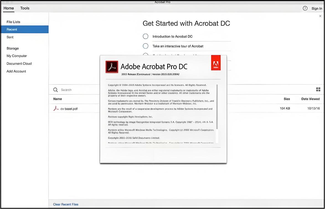
Task: Click the 104 KB size cell
Action: pyautogui.click(x=285, y=108)
